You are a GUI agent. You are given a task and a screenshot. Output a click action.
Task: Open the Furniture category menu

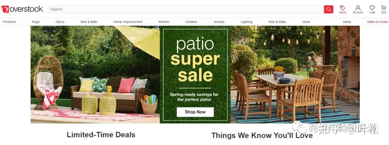(x=9, y=22)
